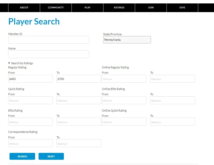Open the GIVE navigation item
Image resolution: width=214 pixels, height=165 pixels.
point(182,8)
